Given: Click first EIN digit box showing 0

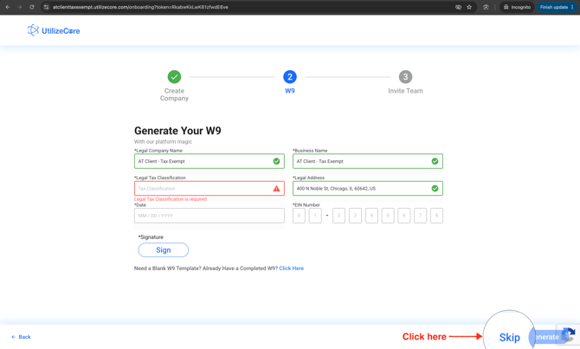Looking at the screenshot, I should (299, 216).
